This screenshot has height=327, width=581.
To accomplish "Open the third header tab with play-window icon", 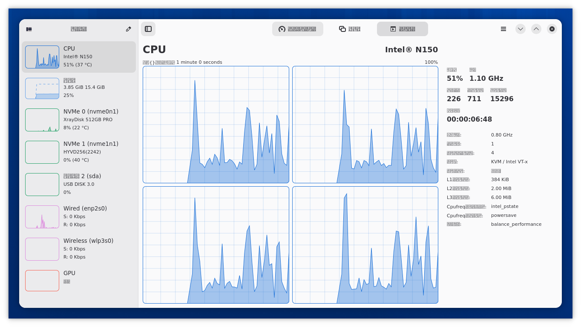I will tap(402, 29).
